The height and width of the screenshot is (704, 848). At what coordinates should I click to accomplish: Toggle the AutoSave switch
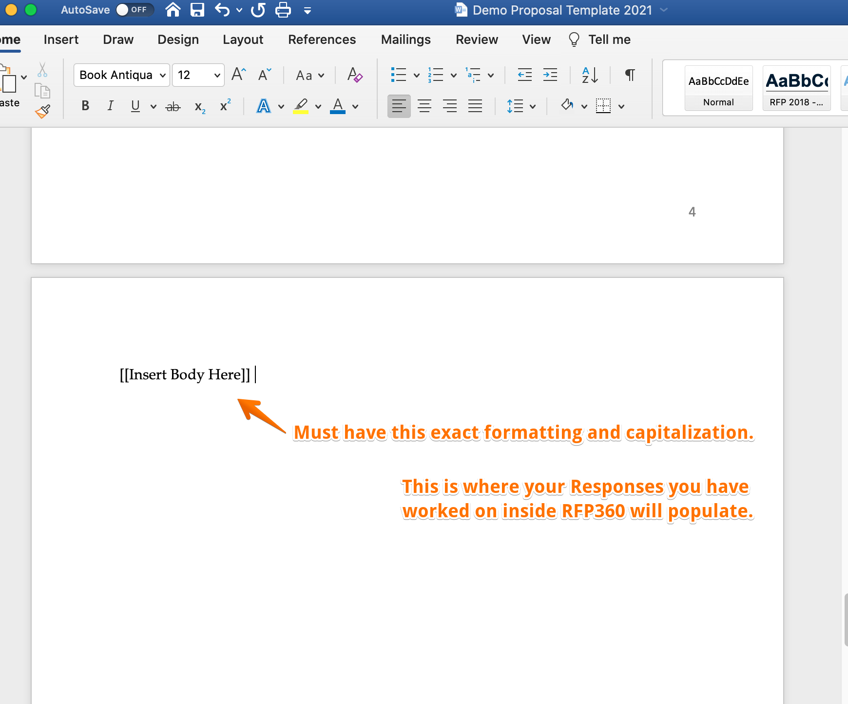tap(135, 10)
